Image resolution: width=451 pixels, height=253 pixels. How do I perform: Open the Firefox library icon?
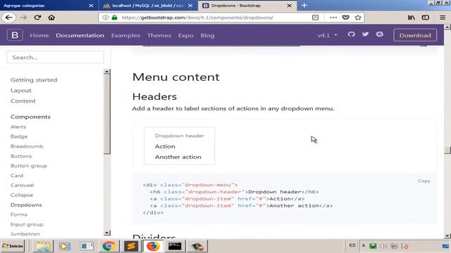click(x=412, y=18)
